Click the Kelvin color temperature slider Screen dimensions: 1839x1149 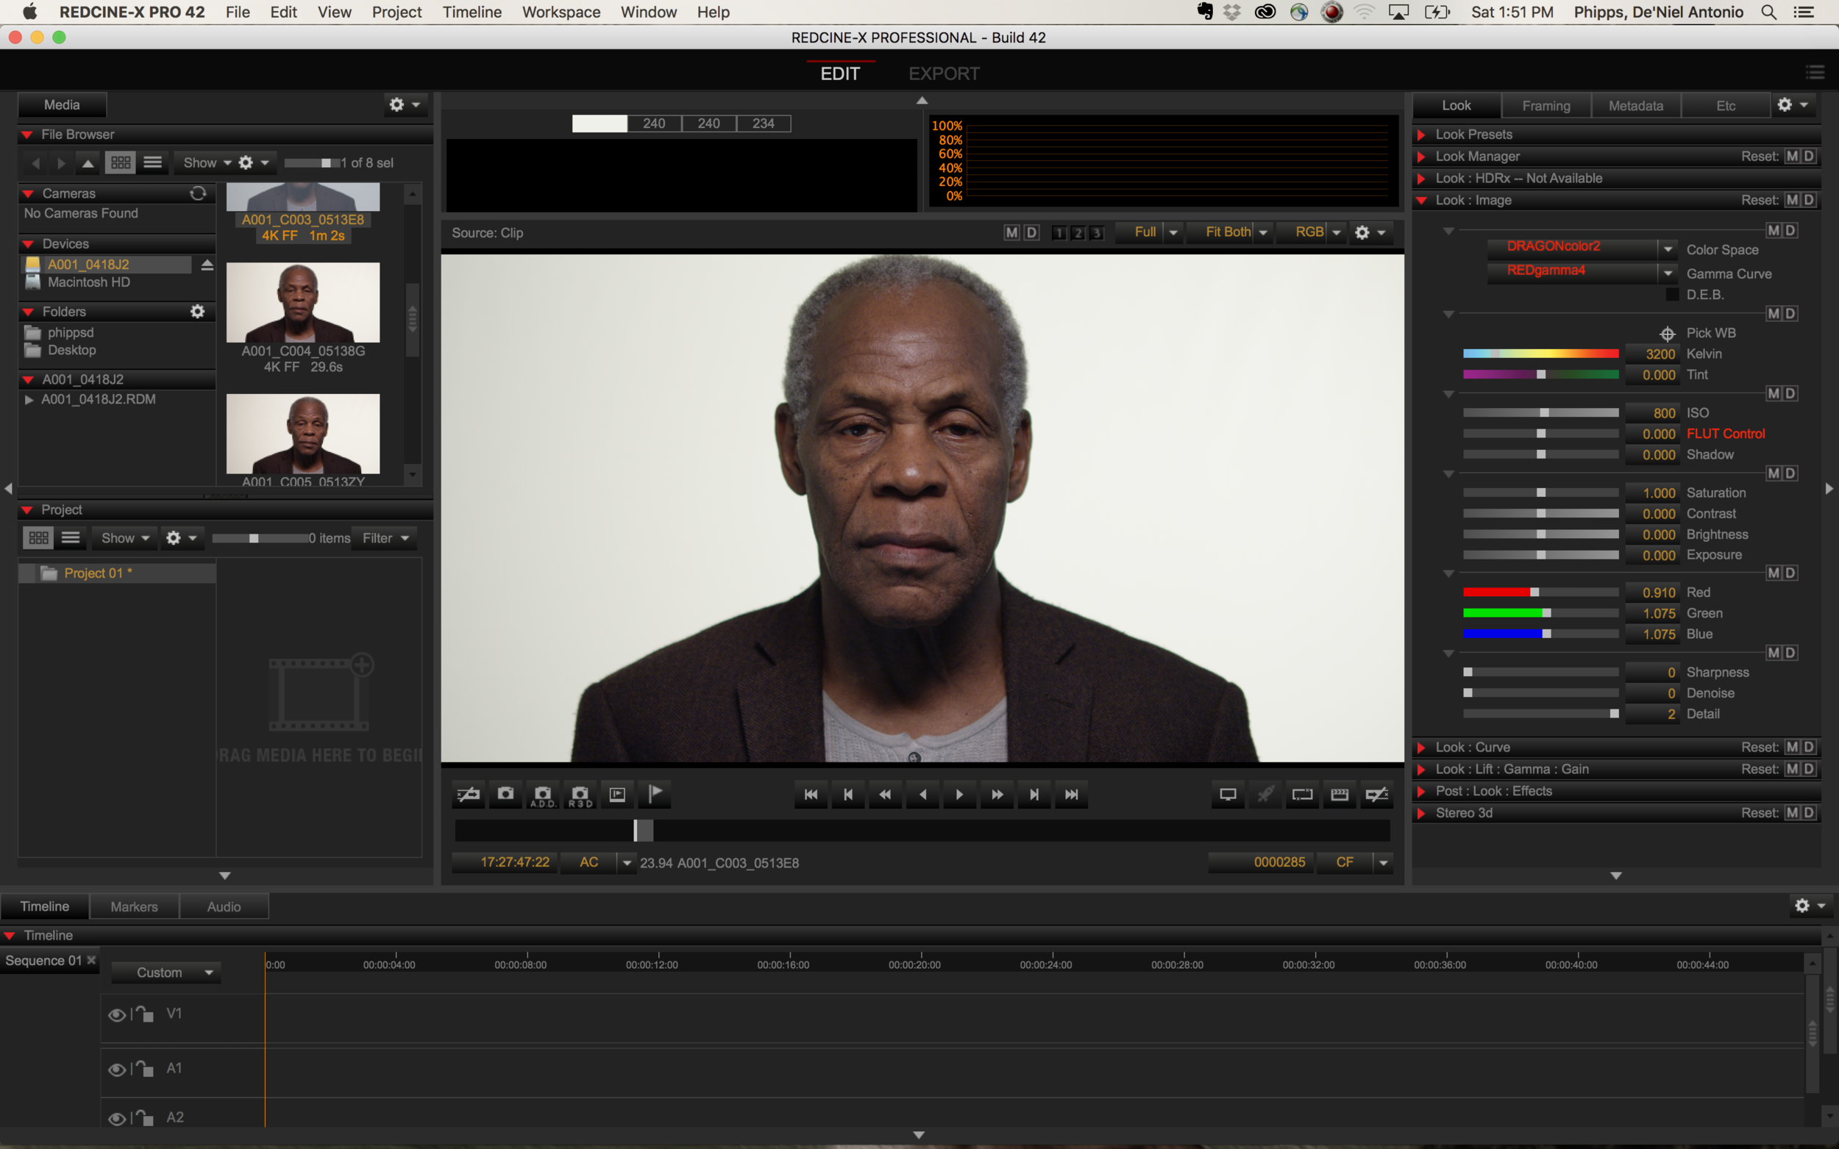coord(1540,354)
